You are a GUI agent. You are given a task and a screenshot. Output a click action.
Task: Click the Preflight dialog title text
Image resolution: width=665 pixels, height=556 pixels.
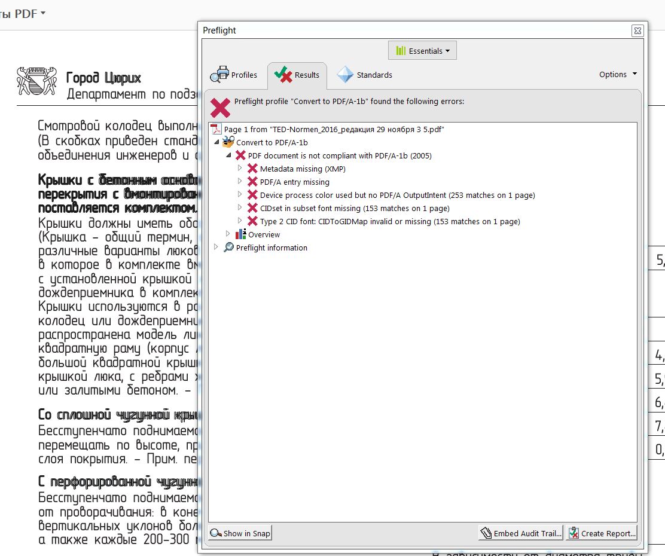[x=219, y=30]
